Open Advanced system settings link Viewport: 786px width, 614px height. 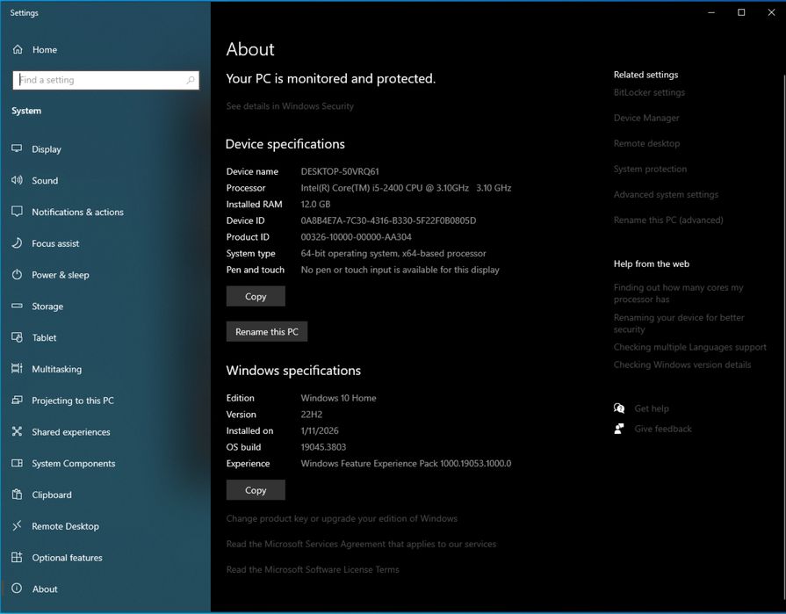click(x=666, y=194)
